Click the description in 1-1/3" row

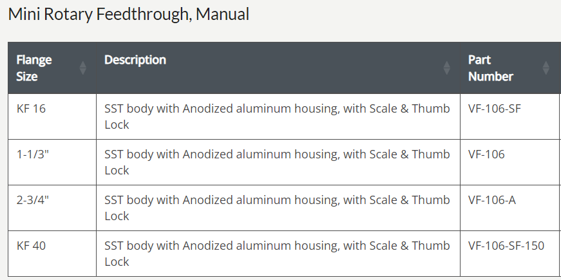[278, 162]
